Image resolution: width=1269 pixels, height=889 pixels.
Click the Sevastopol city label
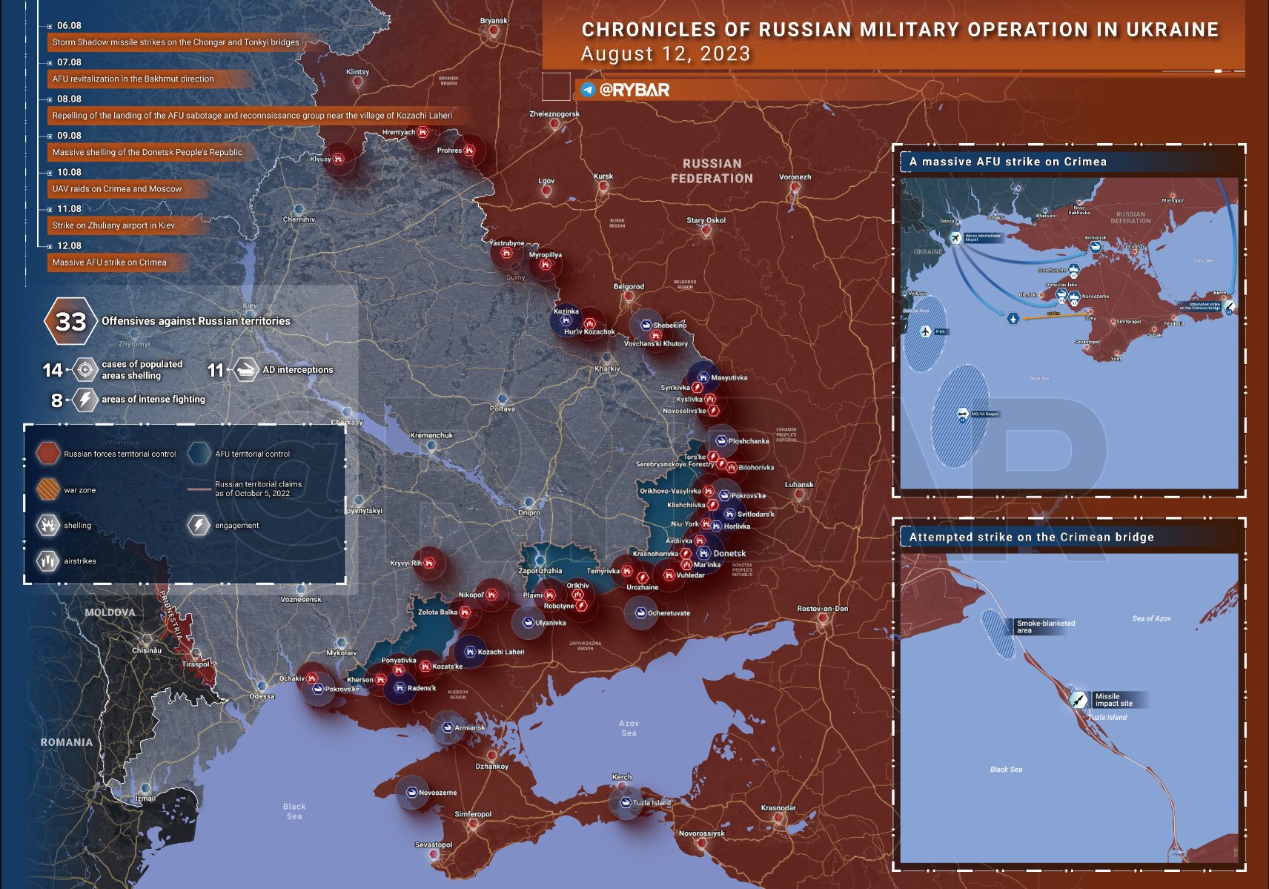(x=434, y=845)
